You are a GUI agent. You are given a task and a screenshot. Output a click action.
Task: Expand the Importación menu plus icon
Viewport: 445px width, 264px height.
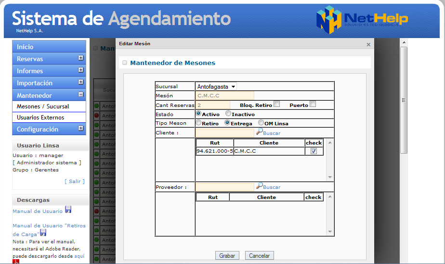(x=81, y=82)
